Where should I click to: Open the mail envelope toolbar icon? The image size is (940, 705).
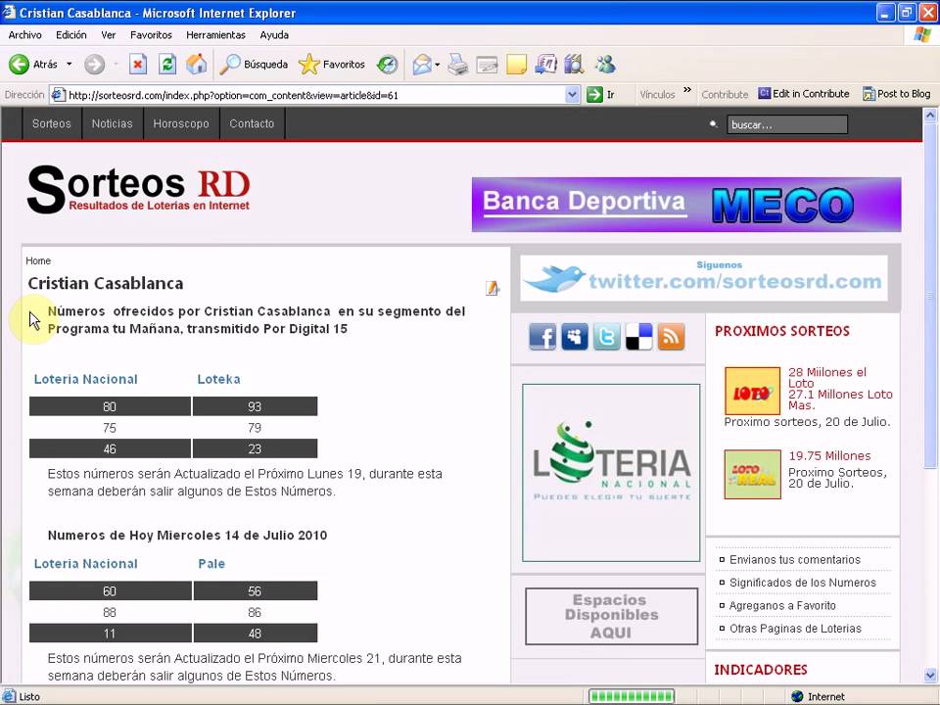click(422, 65)
